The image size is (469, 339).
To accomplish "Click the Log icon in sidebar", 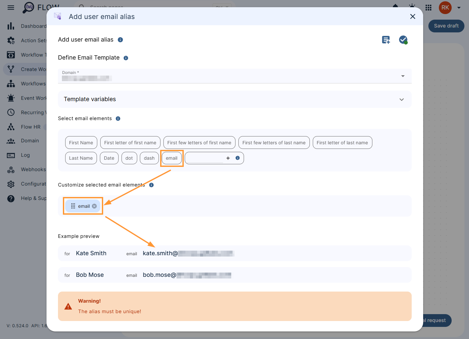I will pyautogui.click(x=11, y=155).
